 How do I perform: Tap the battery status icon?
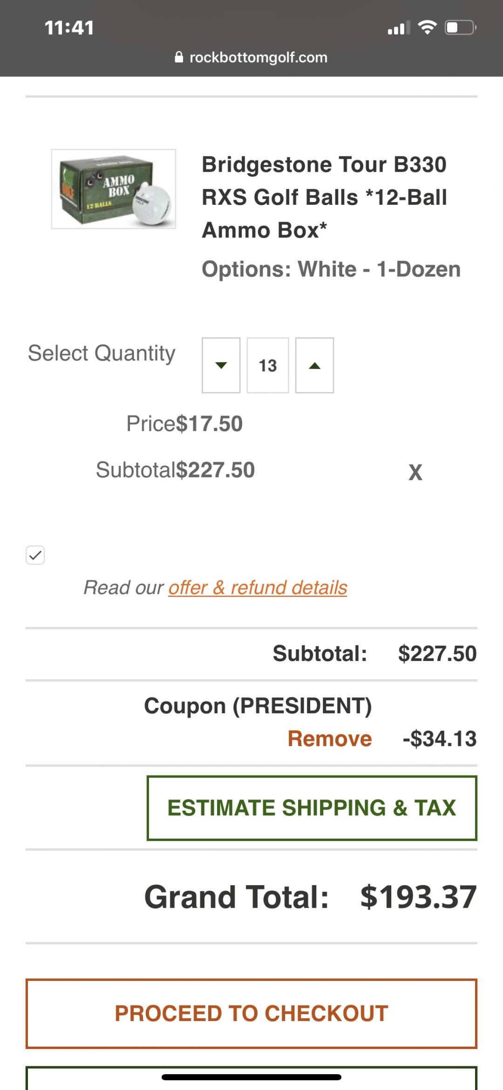pos(460,28)
